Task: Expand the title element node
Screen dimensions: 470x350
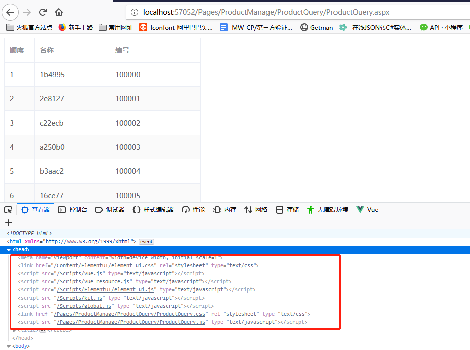Action: [x=14, y=330]
